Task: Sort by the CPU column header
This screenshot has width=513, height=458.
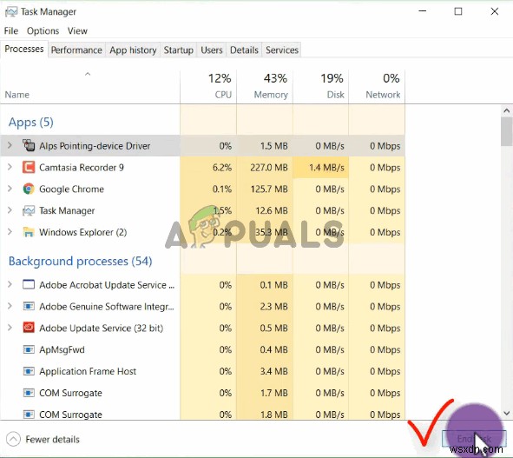Action: (208, 86)
